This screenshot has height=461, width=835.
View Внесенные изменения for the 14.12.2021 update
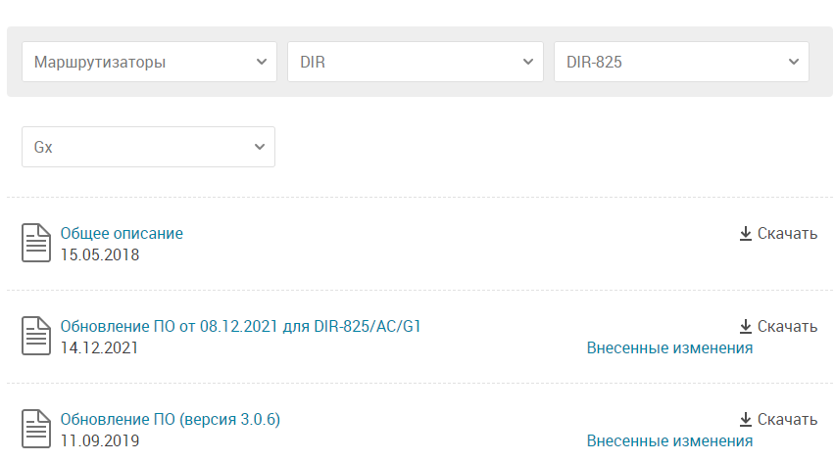pos(669,347)
